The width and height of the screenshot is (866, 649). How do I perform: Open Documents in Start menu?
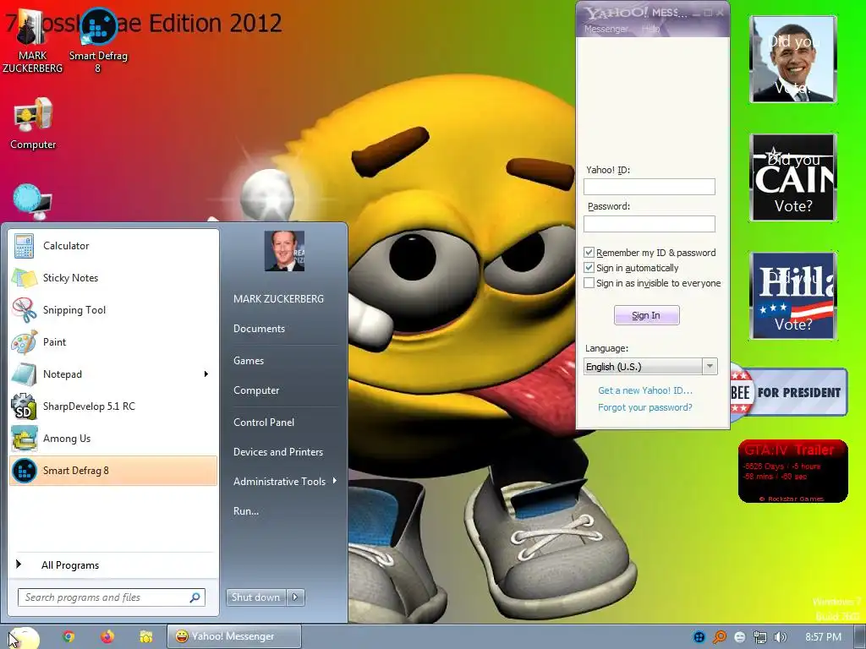259,329
